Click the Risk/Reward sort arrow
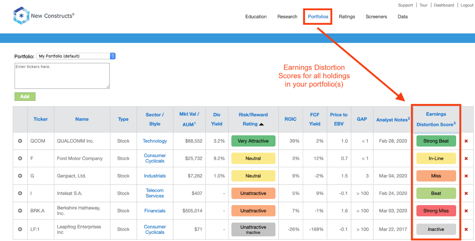 [261, 124]
